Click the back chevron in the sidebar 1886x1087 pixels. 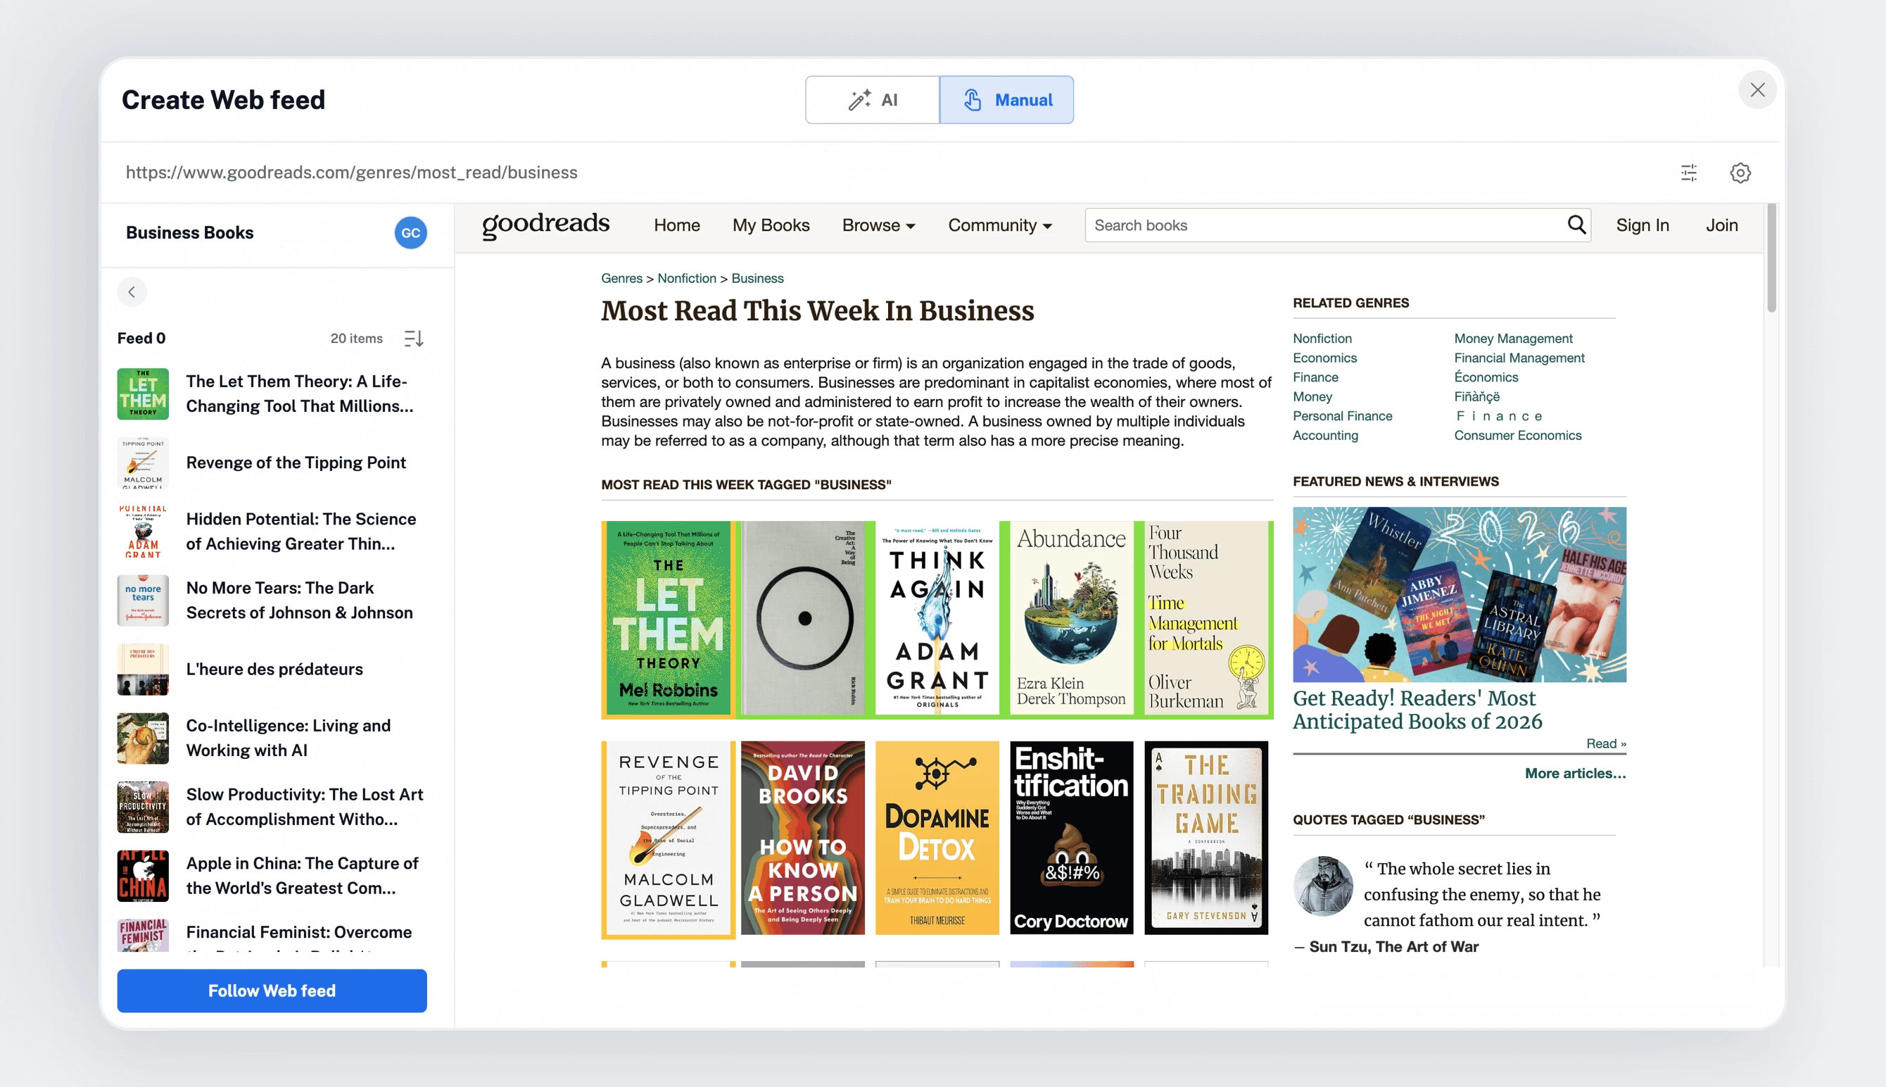coord(132,292)
